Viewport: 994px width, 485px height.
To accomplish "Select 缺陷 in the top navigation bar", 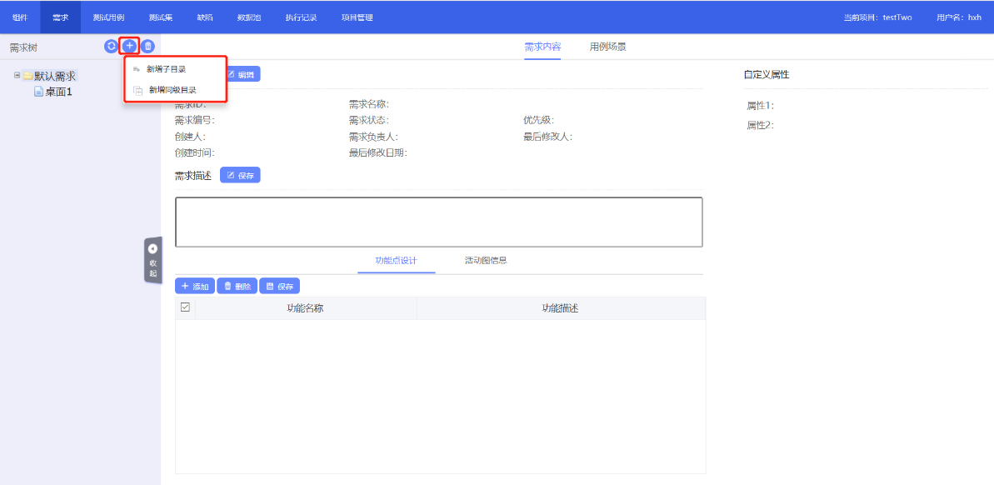I will pyautogui.click(x=205, y=17).
